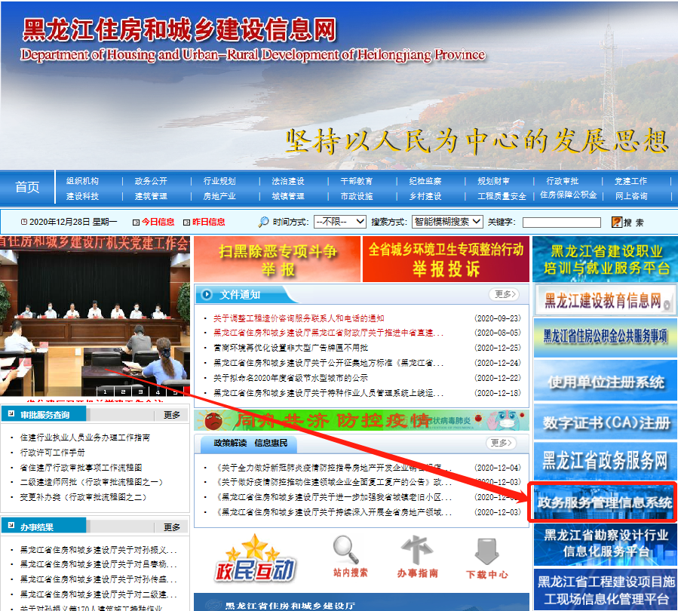The width and height of the screenshot is (678, 611).
Task: Expand 更多 in the 办事结果 panel
Action: click(172, 527)
